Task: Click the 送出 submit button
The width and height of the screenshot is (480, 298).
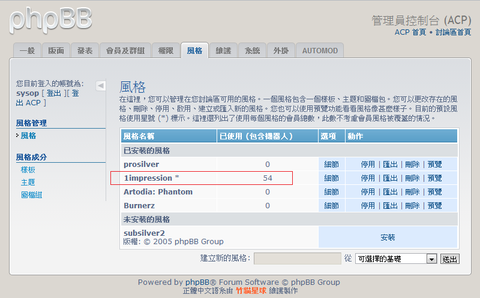Action: pyautogui.click(x=449, y=259)
